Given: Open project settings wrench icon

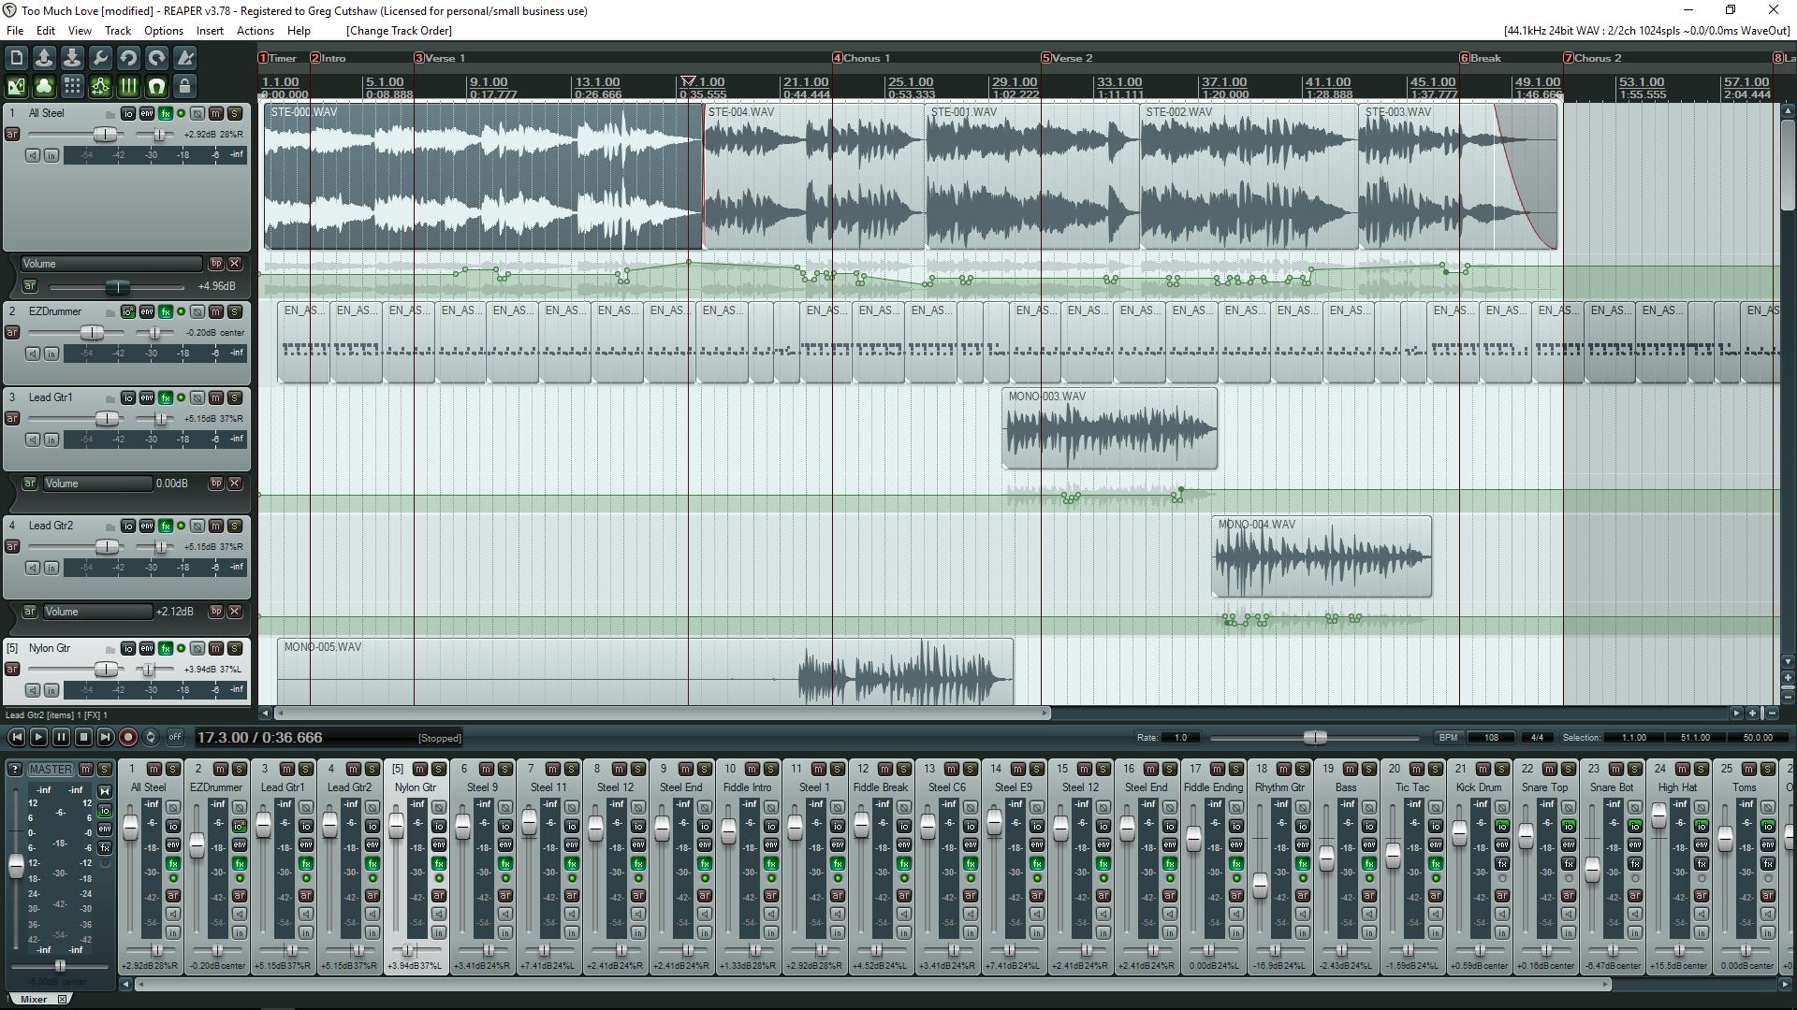Looking at the screenshot, I should (100, 58).
